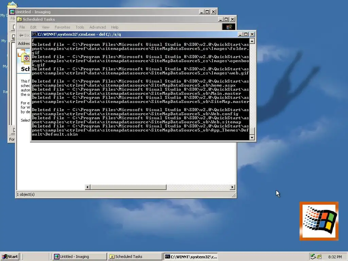The image size is (348, 261).
Task: Switch to Scheduled Tasks via the taskbar
Action: tap(135, 257)
